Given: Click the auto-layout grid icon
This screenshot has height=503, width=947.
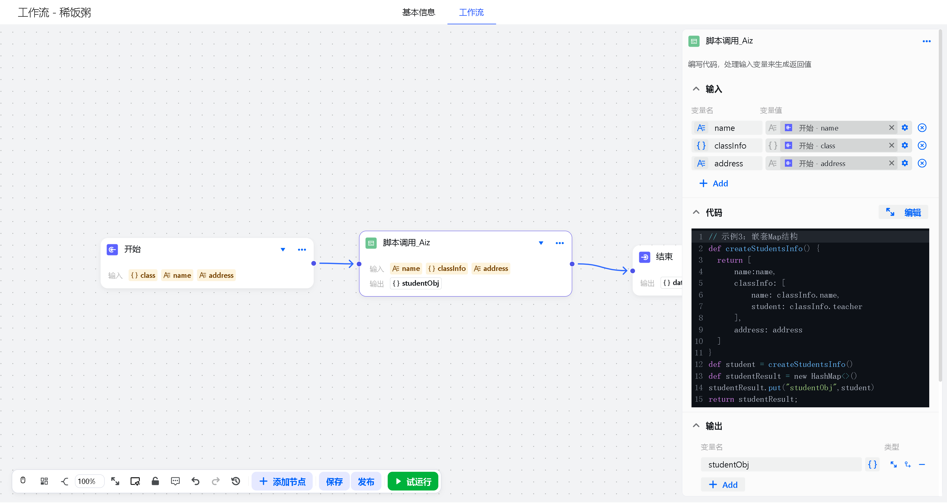Looking at the screenshot, I should pos(44,481).
